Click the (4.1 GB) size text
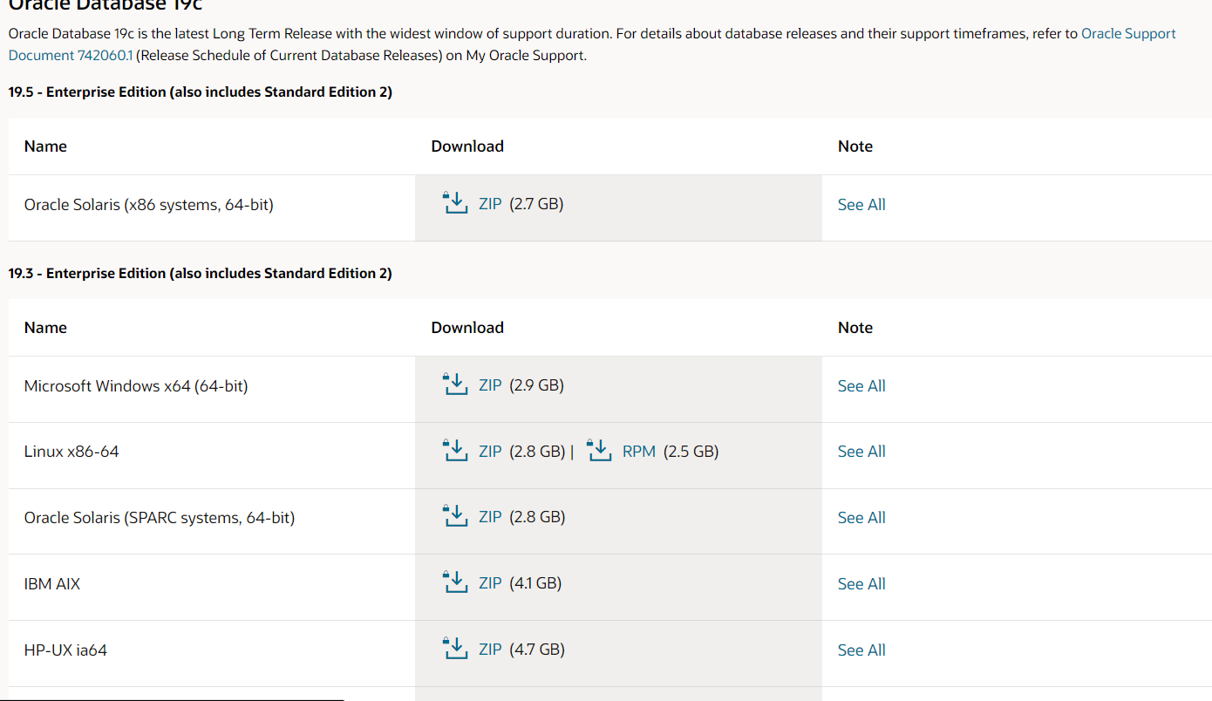Image resolution: width=1212 pixels, height=701 pixels. [535, 583]
